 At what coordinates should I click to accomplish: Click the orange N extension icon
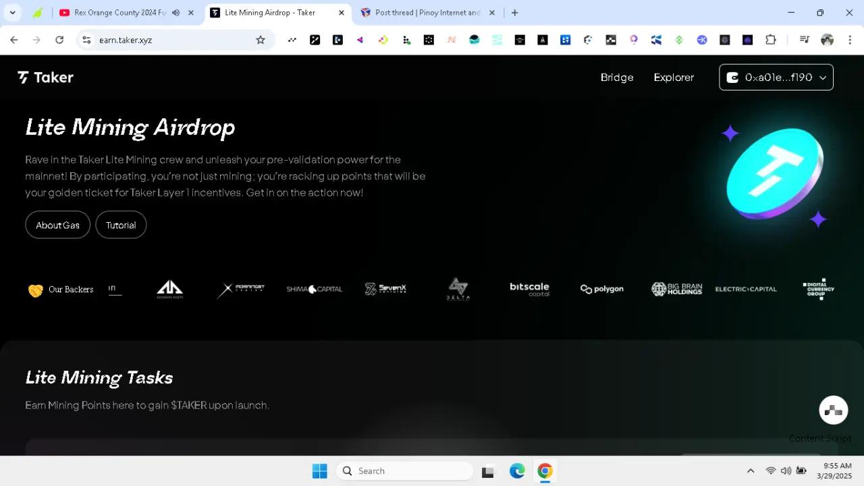(x=452, y=40)
